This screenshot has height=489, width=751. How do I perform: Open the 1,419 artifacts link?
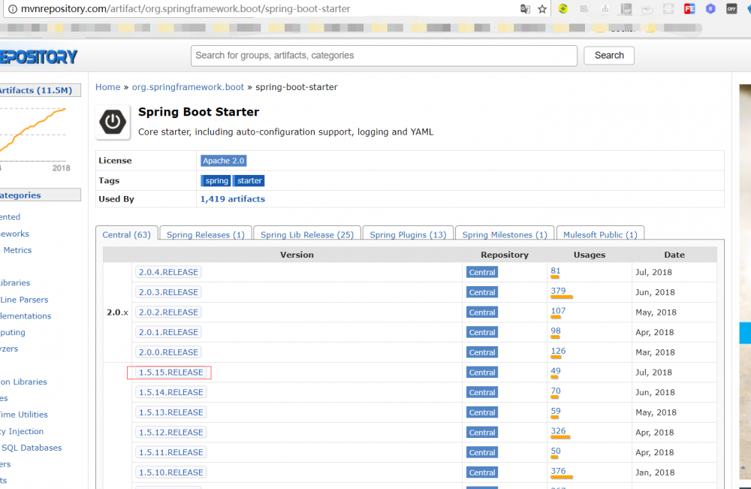tap(232, 199)
